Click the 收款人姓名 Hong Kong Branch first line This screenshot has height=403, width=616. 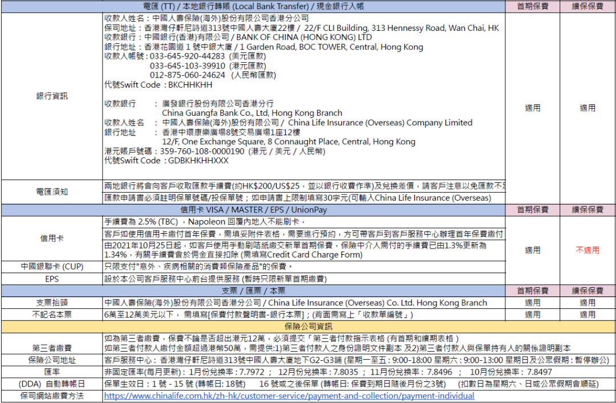pyautogui.click(x=206, y=18)
